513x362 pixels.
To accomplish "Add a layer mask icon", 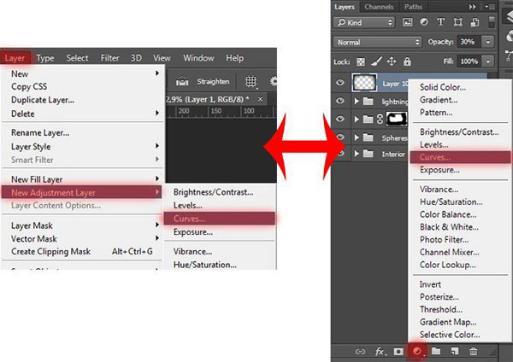I will pyautogui.click(x=398, y=352).
